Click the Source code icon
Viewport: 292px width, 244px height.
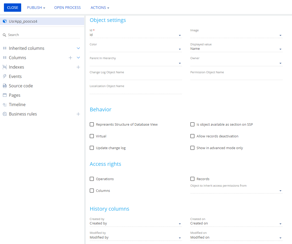pos(4,86)
